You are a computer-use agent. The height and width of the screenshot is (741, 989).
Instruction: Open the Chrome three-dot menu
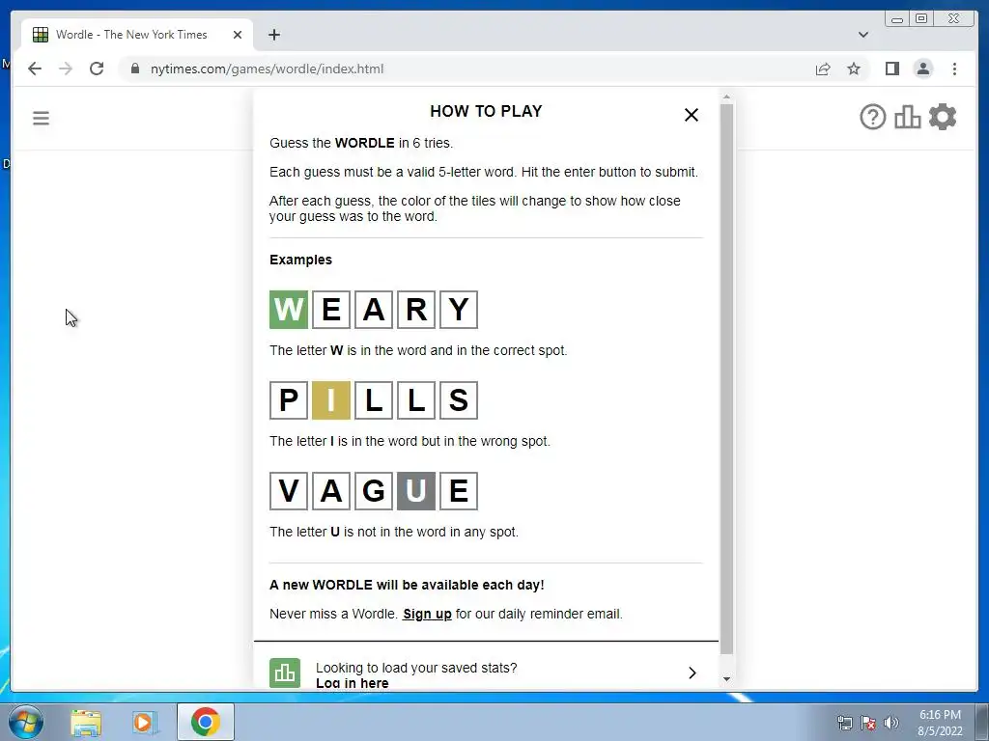click(954, 69)
